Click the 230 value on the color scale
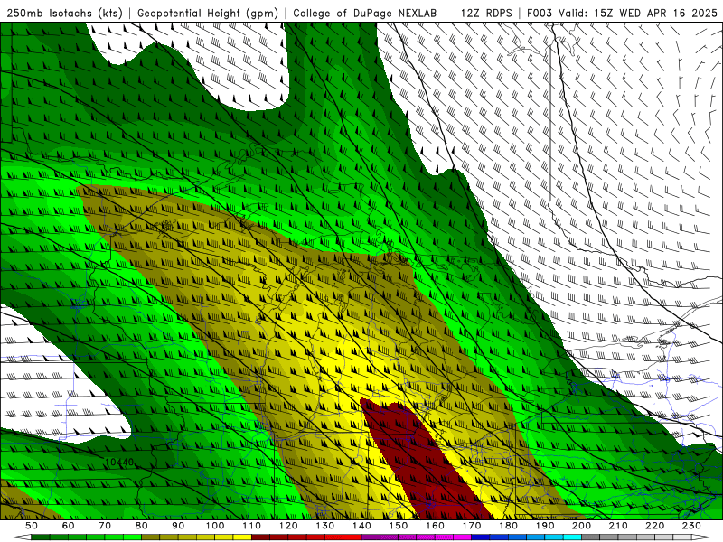 coord(691,526)
